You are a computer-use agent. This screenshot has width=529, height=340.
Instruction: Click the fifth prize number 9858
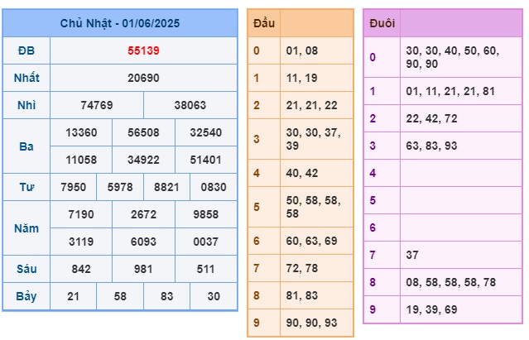coord(205,214)
